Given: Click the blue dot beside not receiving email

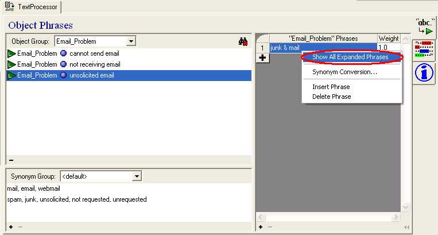Looking at the screenshot, I should click(64, 64).
